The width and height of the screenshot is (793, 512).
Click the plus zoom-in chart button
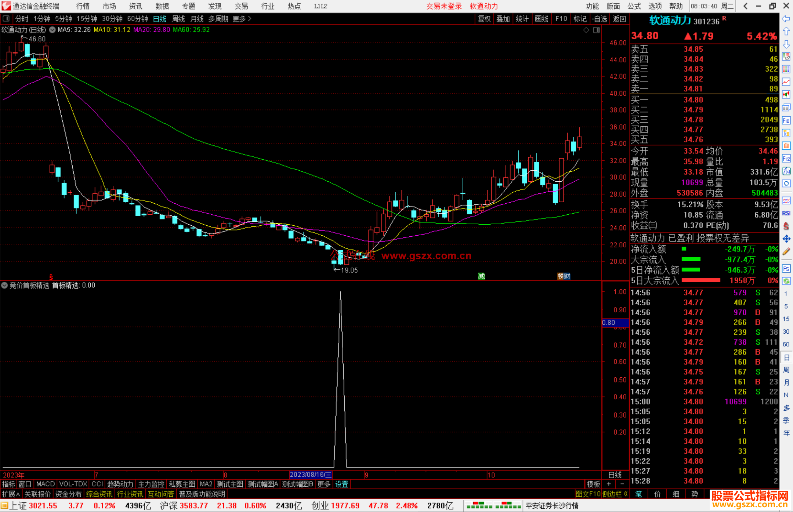pyautogui.click(x=609, y=484)
